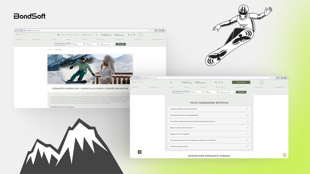310x174 pixels.
Task: Click the green "Забронировать" button
Action: point(241,83)
